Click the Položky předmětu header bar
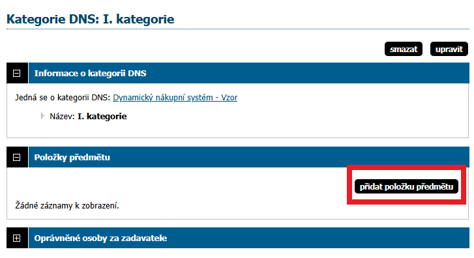The height and width of the screenshot is (258, 474). pyautogui.click(x=249, y=157)
